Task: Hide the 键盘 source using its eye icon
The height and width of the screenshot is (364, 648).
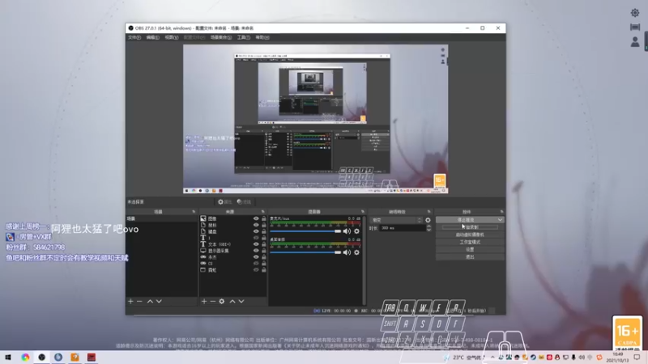Action: click(x=256, y=231)
